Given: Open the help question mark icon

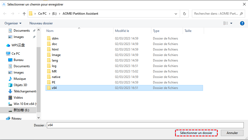Looking at the screenshot, I should [242, 23].
